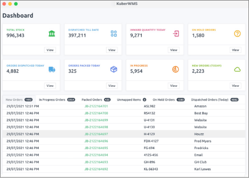Click the green bank icon on Total Stock card
This screenshot has width=249, height=178.
click(x=52, y=33)
